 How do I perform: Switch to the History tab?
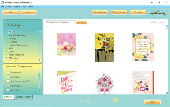click(28, 97)
